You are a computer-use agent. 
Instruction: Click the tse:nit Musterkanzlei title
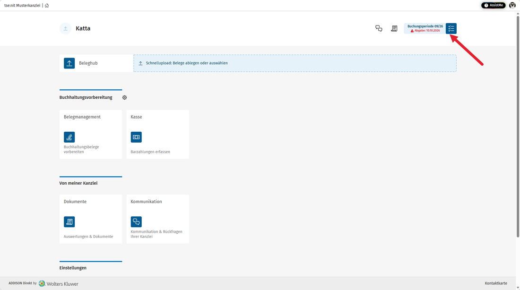pos(22,5)
